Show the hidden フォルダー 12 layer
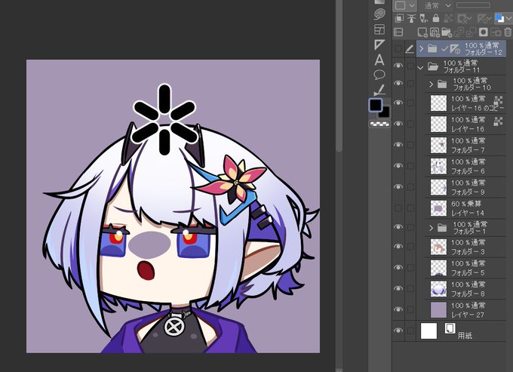 [x=398, y=49]
